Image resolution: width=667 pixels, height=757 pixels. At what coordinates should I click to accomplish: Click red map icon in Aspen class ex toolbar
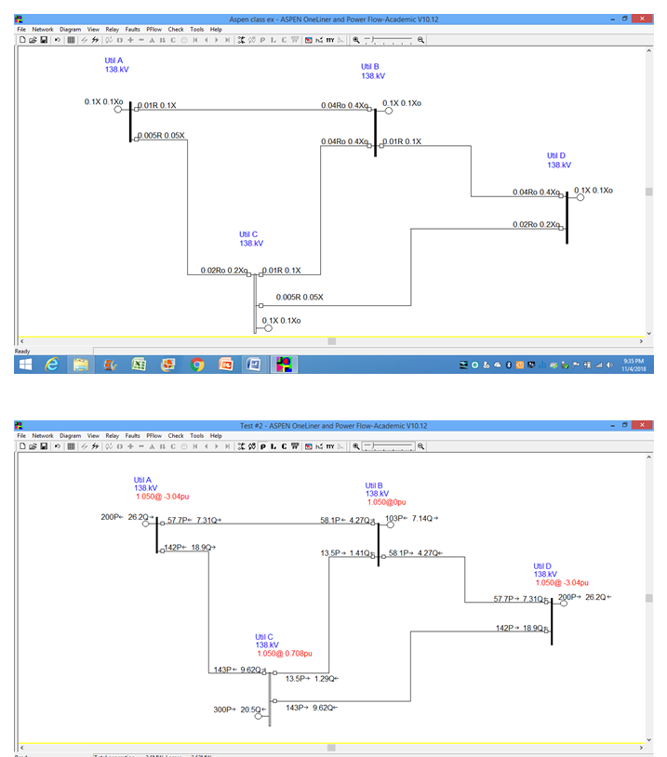coord(309,40)
